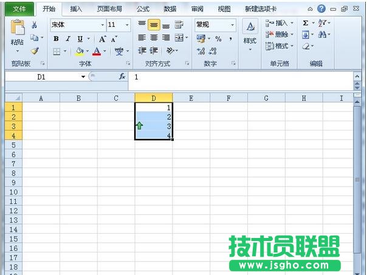The height and width of the screenshot is (275, 367).
Task: Expand the number format 常规 dropdown
Action: click(x=233, y=25)
